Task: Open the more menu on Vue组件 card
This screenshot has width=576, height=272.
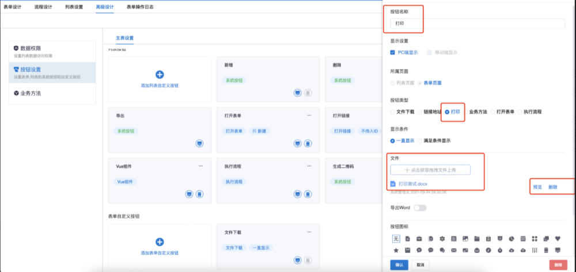Action: point(200,166)
